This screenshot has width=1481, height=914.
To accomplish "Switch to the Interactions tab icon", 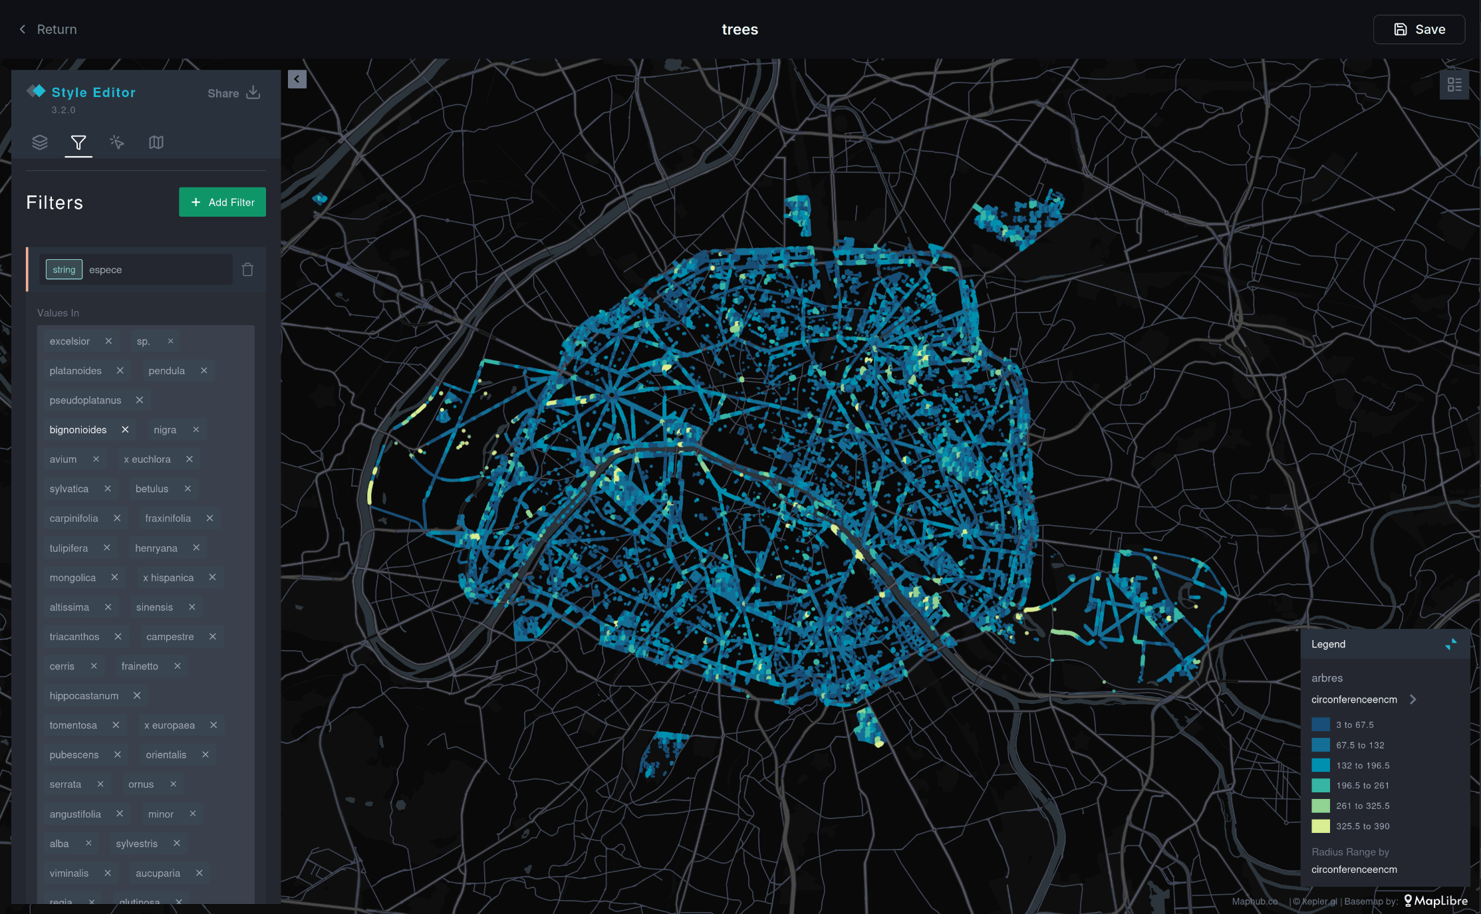I will click(117, 142).
